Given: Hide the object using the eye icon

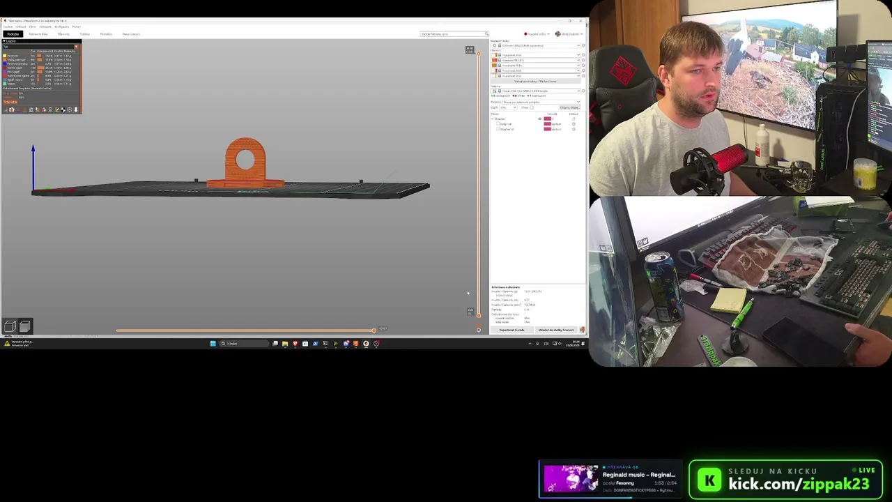Looking at the screenshot, I should (x=540, y=119).
